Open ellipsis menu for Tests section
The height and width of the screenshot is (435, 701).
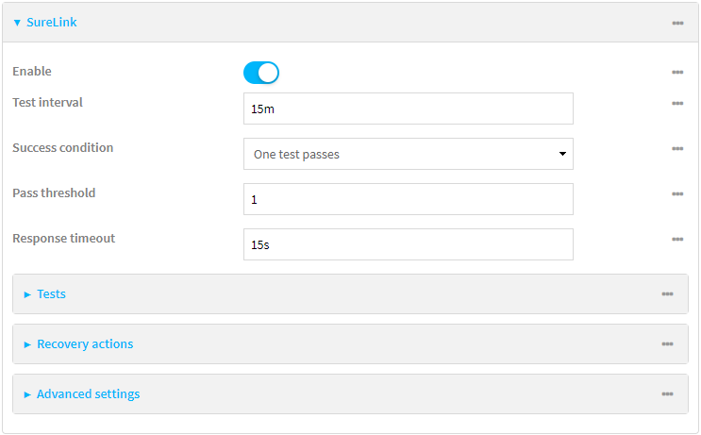click(x=667, y=294)
